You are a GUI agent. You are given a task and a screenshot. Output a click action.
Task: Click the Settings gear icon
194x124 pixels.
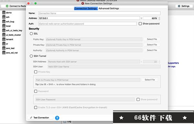coord(179,6)
